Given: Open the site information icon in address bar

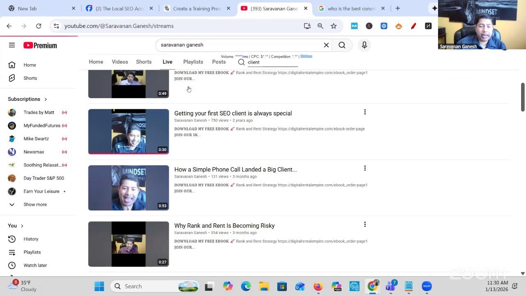Looking at the screenshot, I should click(56, 26).
